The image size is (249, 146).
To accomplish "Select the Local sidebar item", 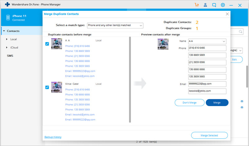I will click(13, 39).
